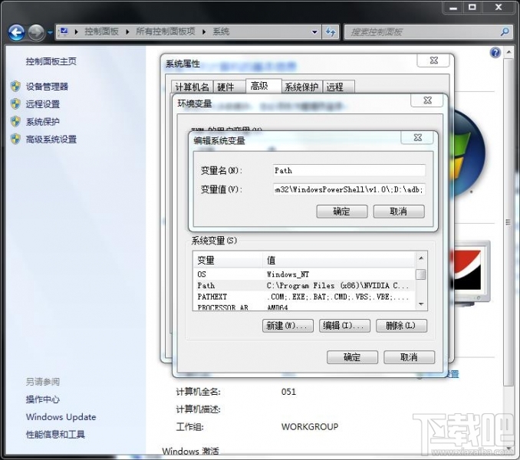Click the main window vertical scrollbar thumb
The image size is (520, 460).
[x=508, y=222]
